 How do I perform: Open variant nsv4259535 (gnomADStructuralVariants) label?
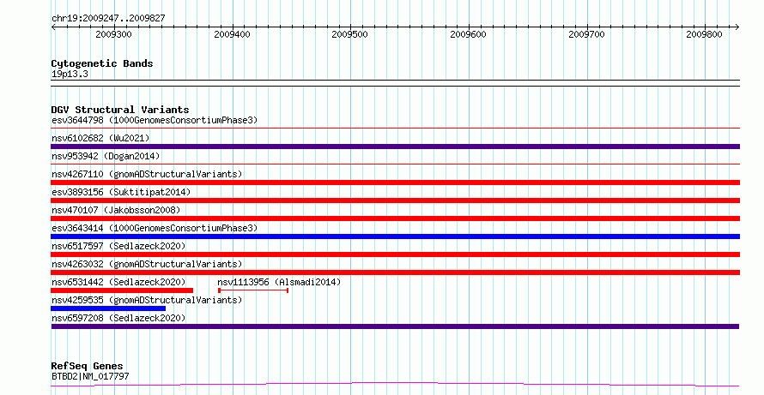coord(147,300)
